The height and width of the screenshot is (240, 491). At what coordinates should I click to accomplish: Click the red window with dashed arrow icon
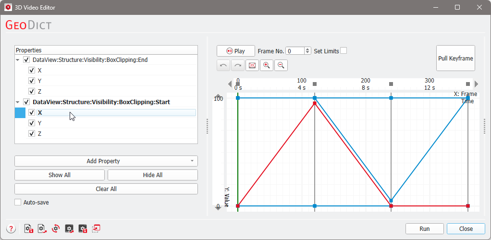click(x=96, y=229)
